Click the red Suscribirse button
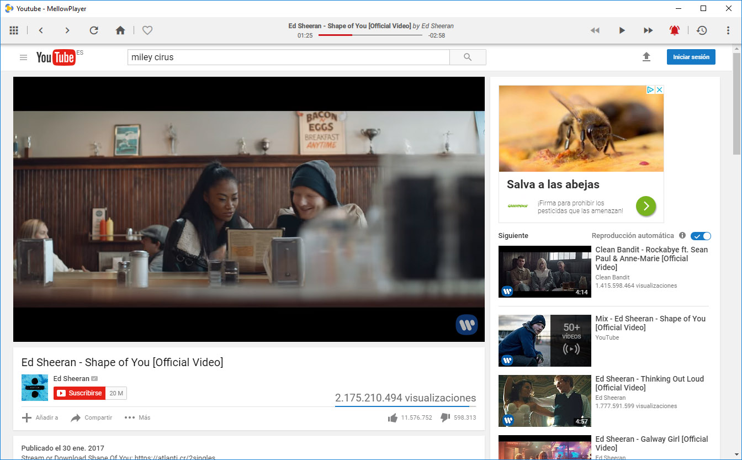Image resolution: width=742 pixels, height=460 pixels. (79, 393)
